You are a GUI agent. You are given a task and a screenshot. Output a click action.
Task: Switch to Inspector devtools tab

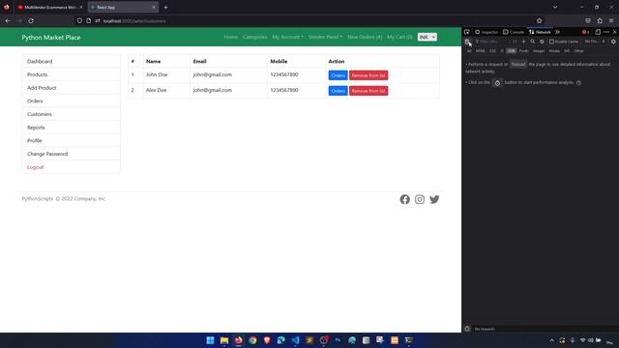pyautogui.click(x=486, y=32)
